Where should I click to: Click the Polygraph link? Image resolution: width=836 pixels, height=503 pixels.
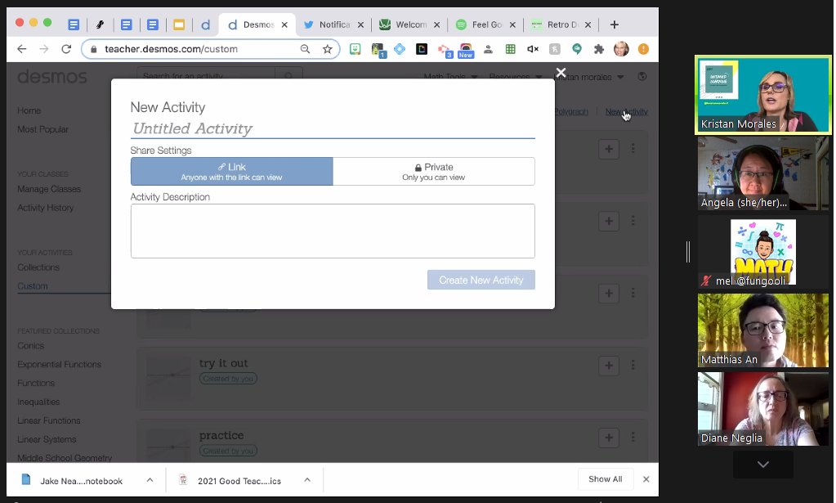coord(571,111)
